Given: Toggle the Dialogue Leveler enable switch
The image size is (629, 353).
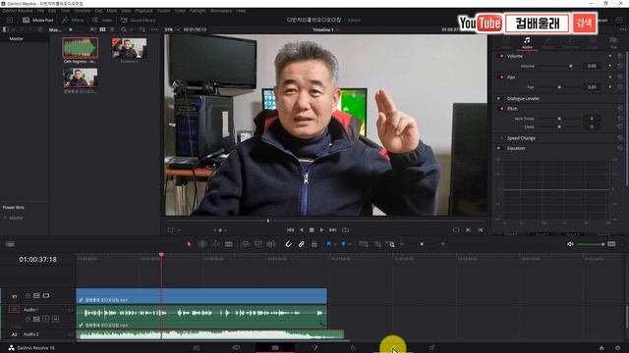Looking at the screenshot, I should pyautogui.click(x=499, y=98).
